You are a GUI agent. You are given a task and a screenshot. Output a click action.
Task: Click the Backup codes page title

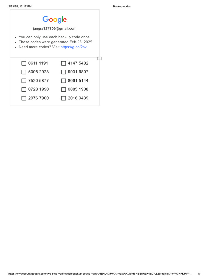(x=122, y=7)
